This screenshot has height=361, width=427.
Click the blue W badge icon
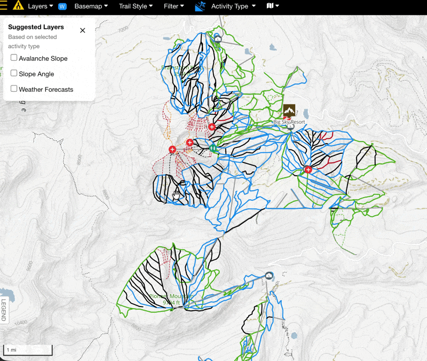(62, 6)
